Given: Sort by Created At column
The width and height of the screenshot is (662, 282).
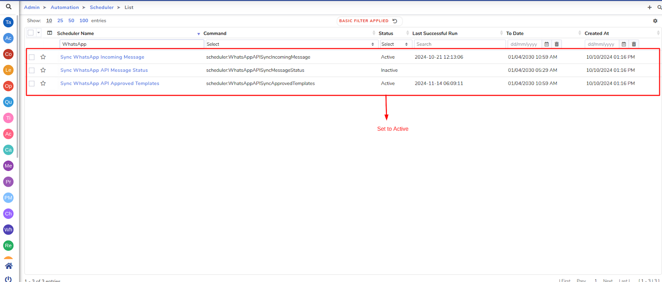Looking at the screenshot, I should click(x=597, y=33).
